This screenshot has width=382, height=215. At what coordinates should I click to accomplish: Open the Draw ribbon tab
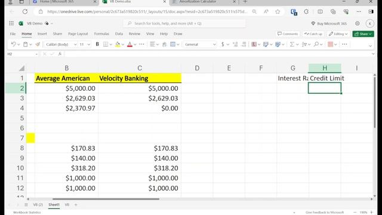tap(178, 34)
